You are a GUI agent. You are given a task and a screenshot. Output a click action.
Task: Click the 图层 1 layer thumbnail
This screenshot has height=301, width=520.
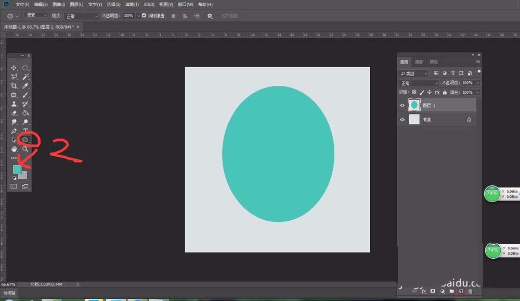point(414,105)
